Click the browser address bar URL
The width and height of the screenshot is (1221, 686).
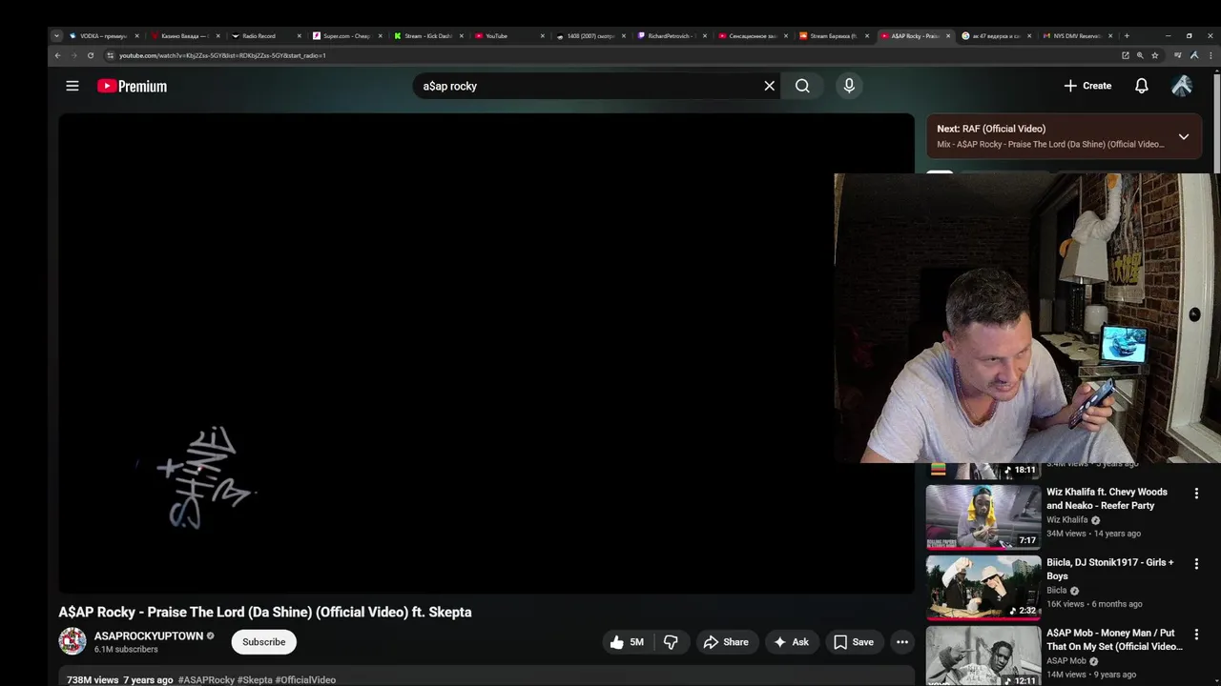(222, 55)
